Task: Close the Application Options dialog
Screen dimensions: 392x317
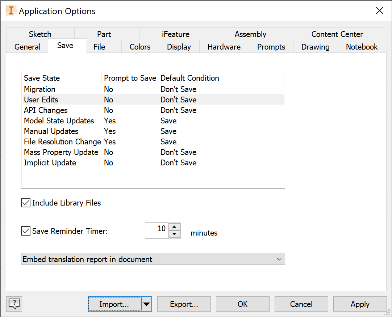Action: [379, 11]
